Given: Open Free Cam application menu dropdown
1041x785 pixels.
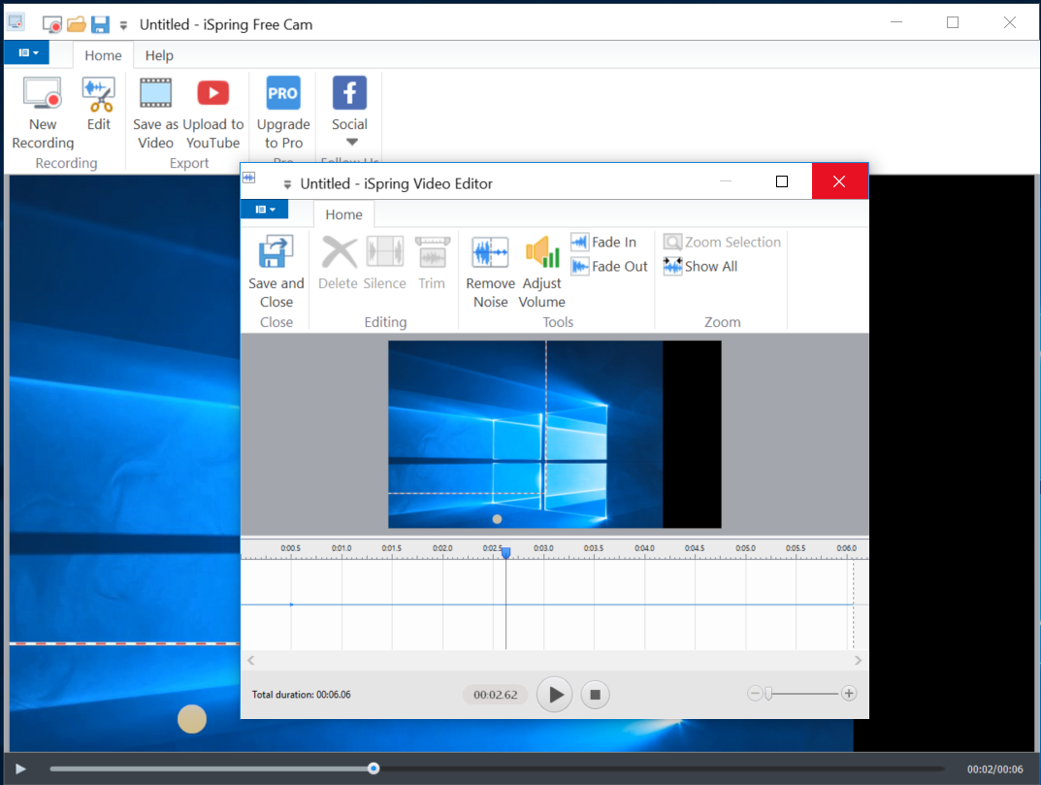Looking at the screenshot, I should 27,52.
